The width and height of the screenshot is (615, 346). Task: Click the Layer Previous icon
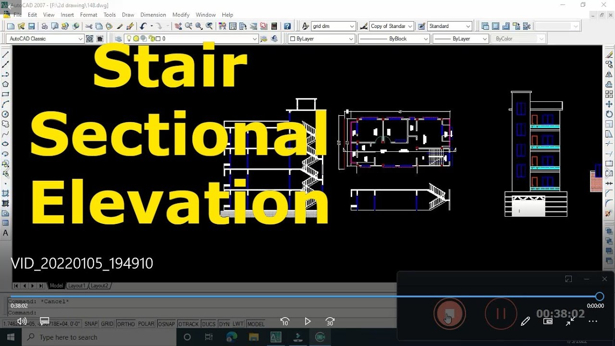click(274, 39)
